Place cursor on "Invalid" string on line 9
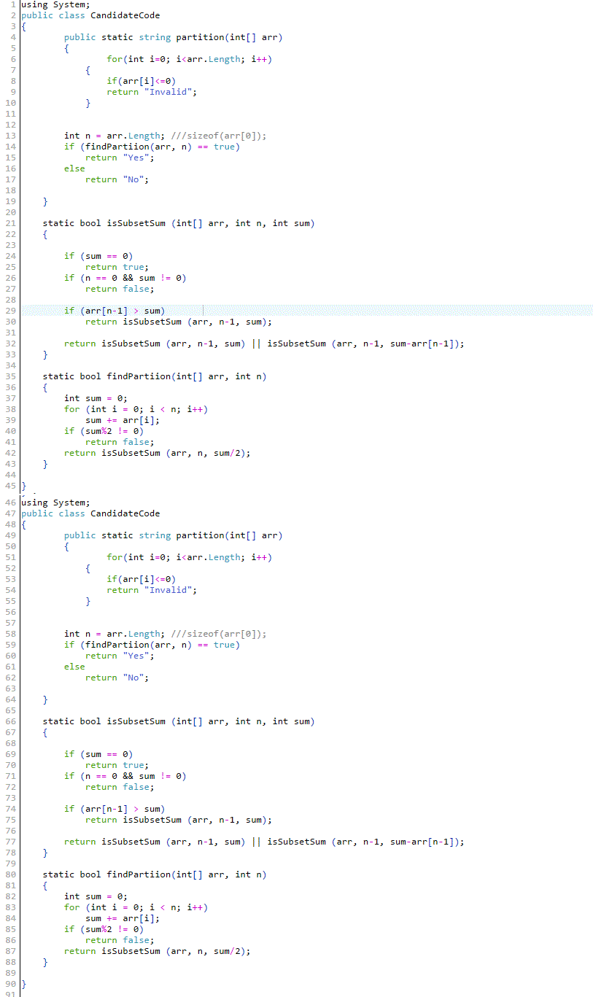The height and width of the screenshot is (997, 593). 173,92
